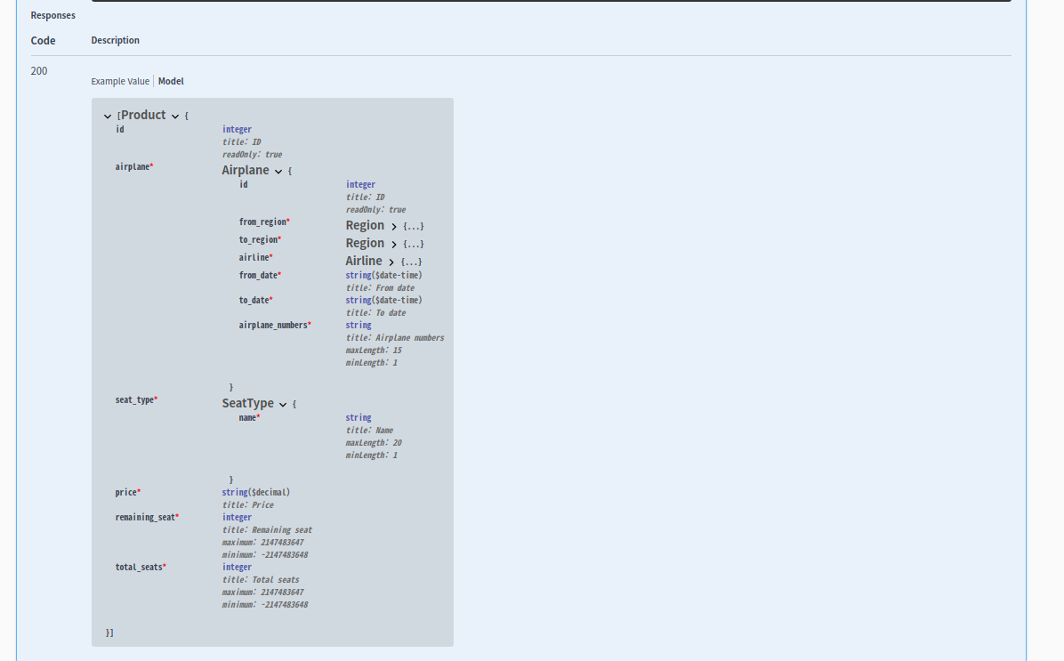Click the 'title: From date' line
1064x661 pixels.
point(380,287)
